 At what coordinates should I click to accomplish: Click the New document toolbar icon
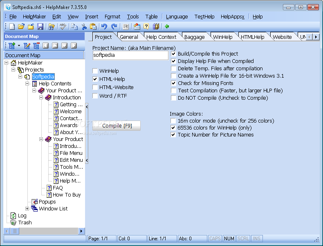pyautogui.click(x=12, y=26)
